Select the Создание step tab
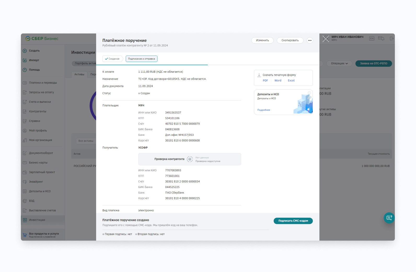This screenshot has width=416, height=272. point(112,59)
